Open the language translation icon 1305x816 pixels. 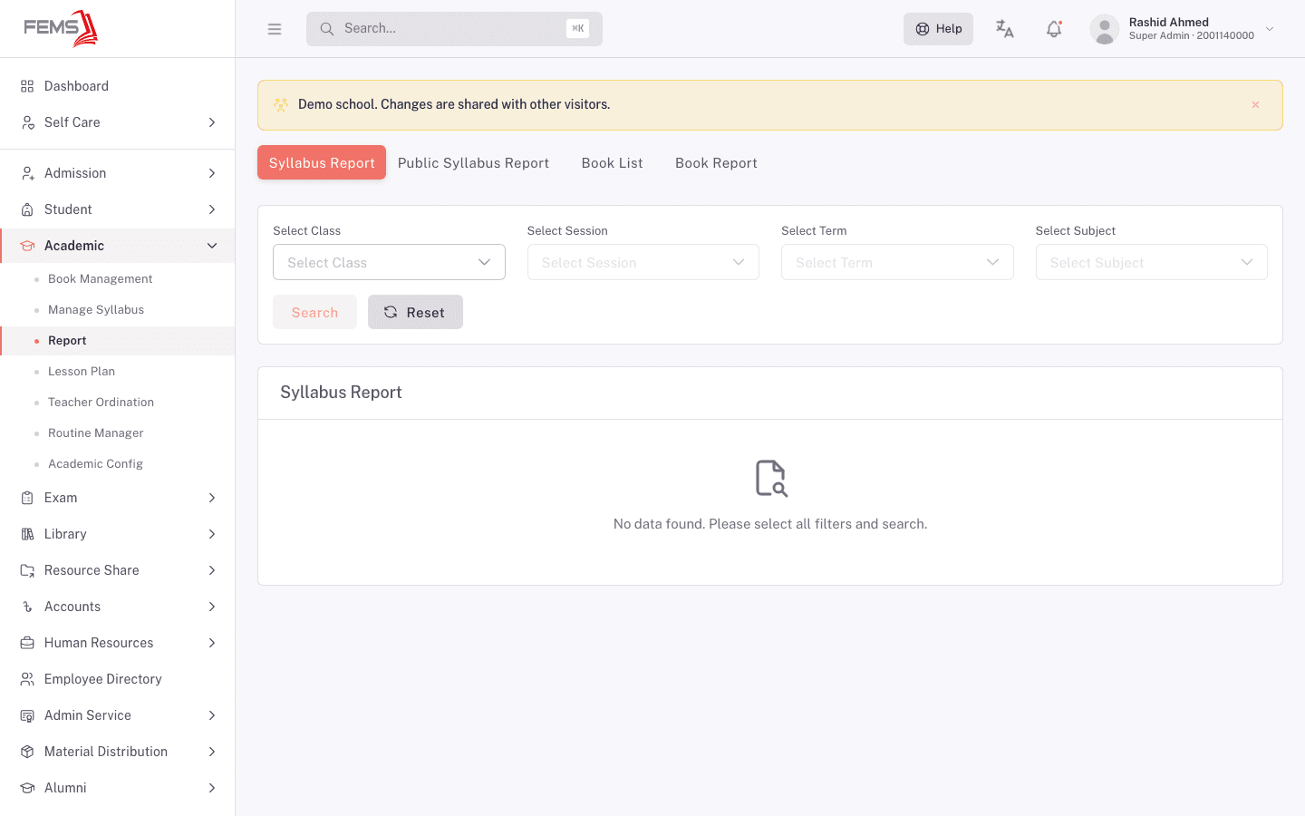[1005, 29]
